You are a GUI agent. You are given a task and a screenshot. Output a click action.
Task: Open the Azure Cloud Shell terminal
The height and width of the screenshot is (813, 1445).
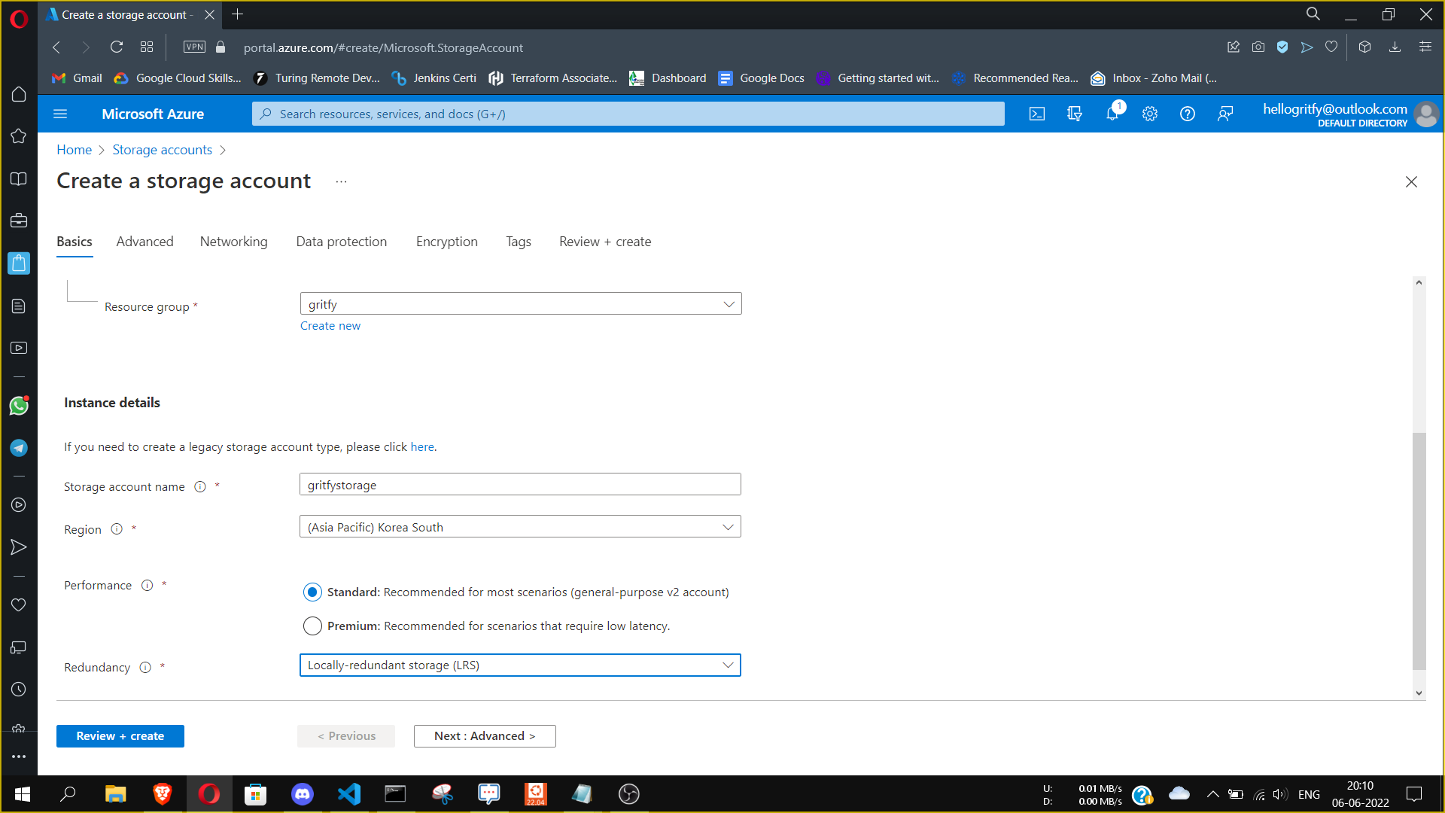click(1037, 114)
